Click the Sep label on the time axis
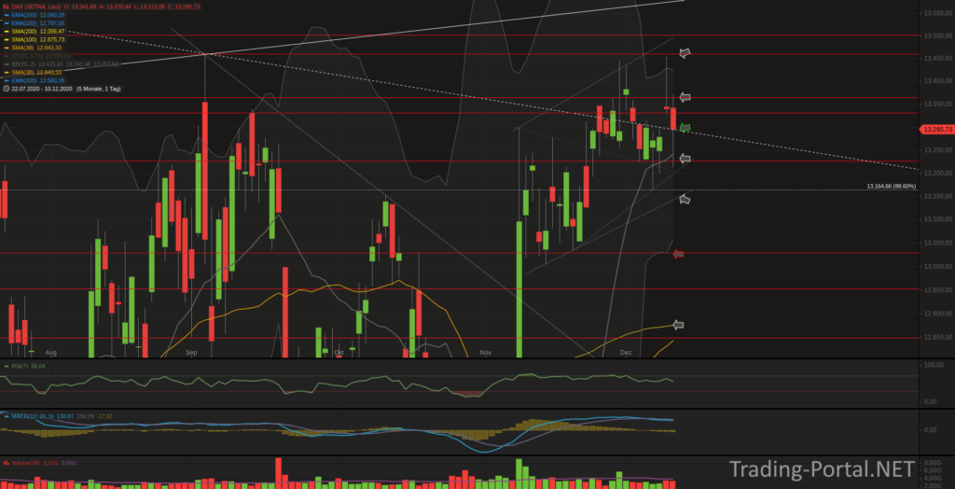 pos(191,353)
